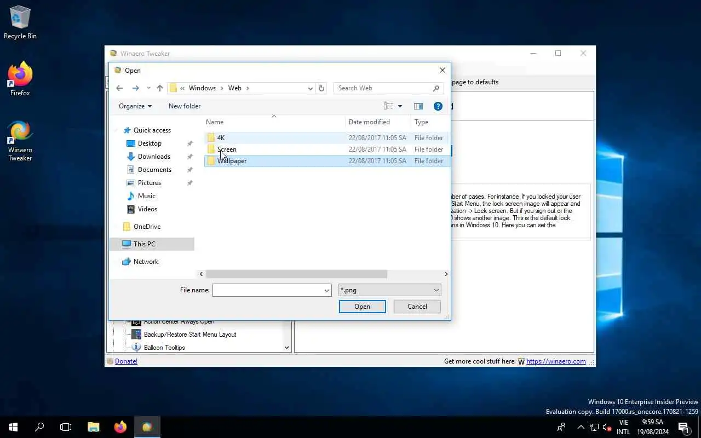The height and width of the screenshot is (438, 701).
Task: Open Firefox from the taskbar
Action: (x=120, y=427)
